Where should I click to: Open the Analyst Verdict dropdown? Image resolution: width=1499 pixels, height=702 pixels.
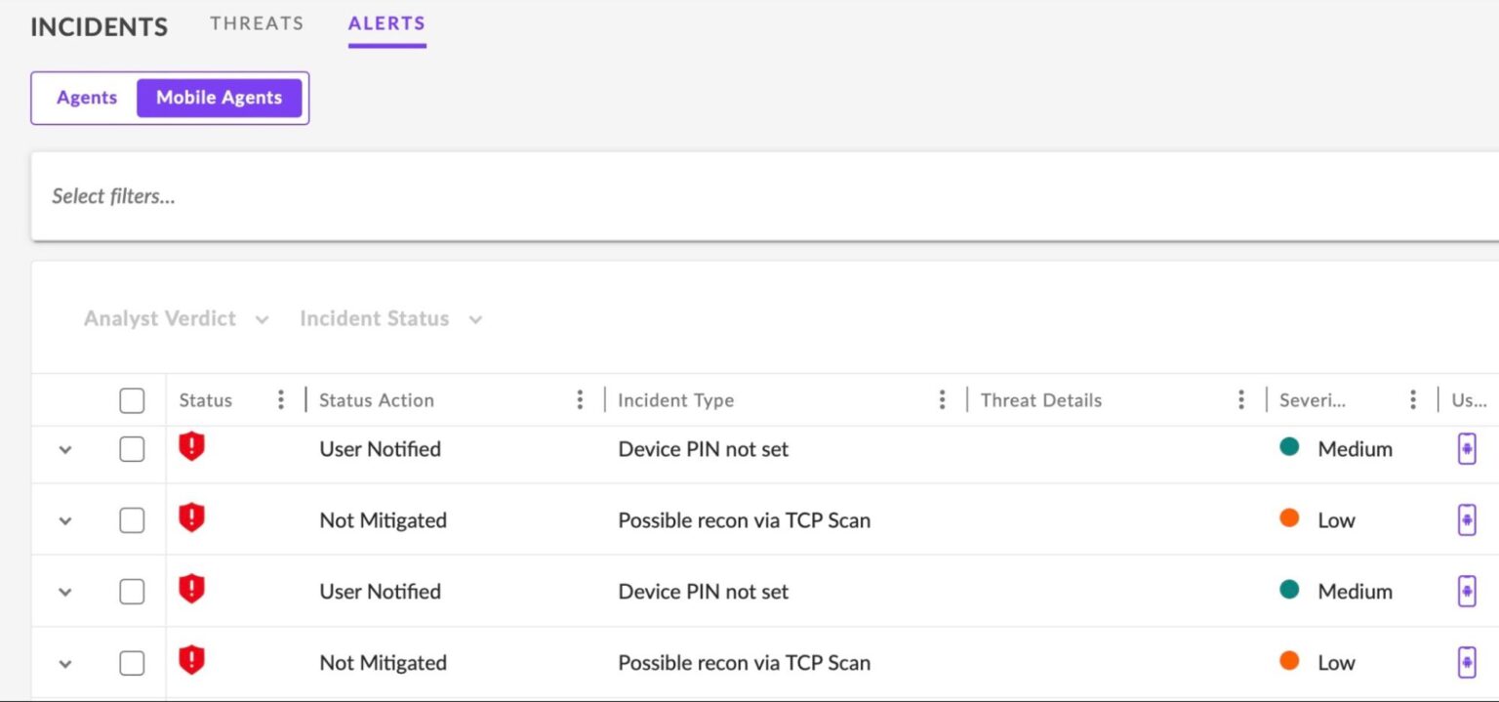(x=176, y=319)
